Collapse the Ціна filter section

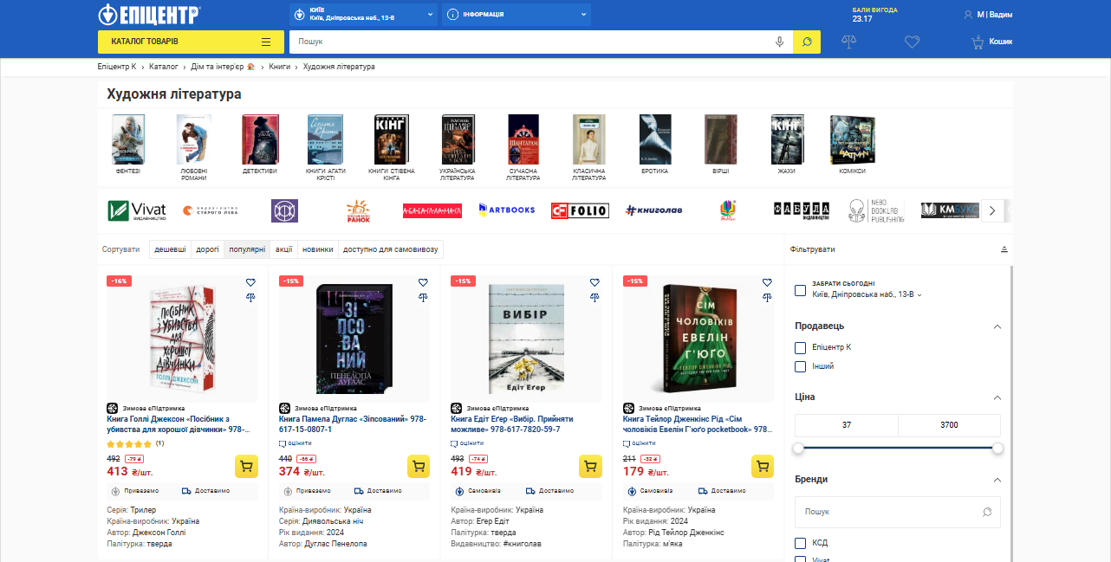pos(997,397)
